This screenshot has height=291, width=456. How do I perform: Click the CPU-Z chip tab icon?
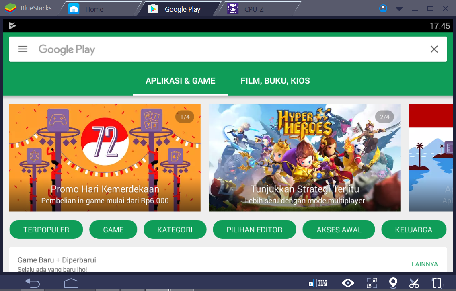tap(233, 9)
